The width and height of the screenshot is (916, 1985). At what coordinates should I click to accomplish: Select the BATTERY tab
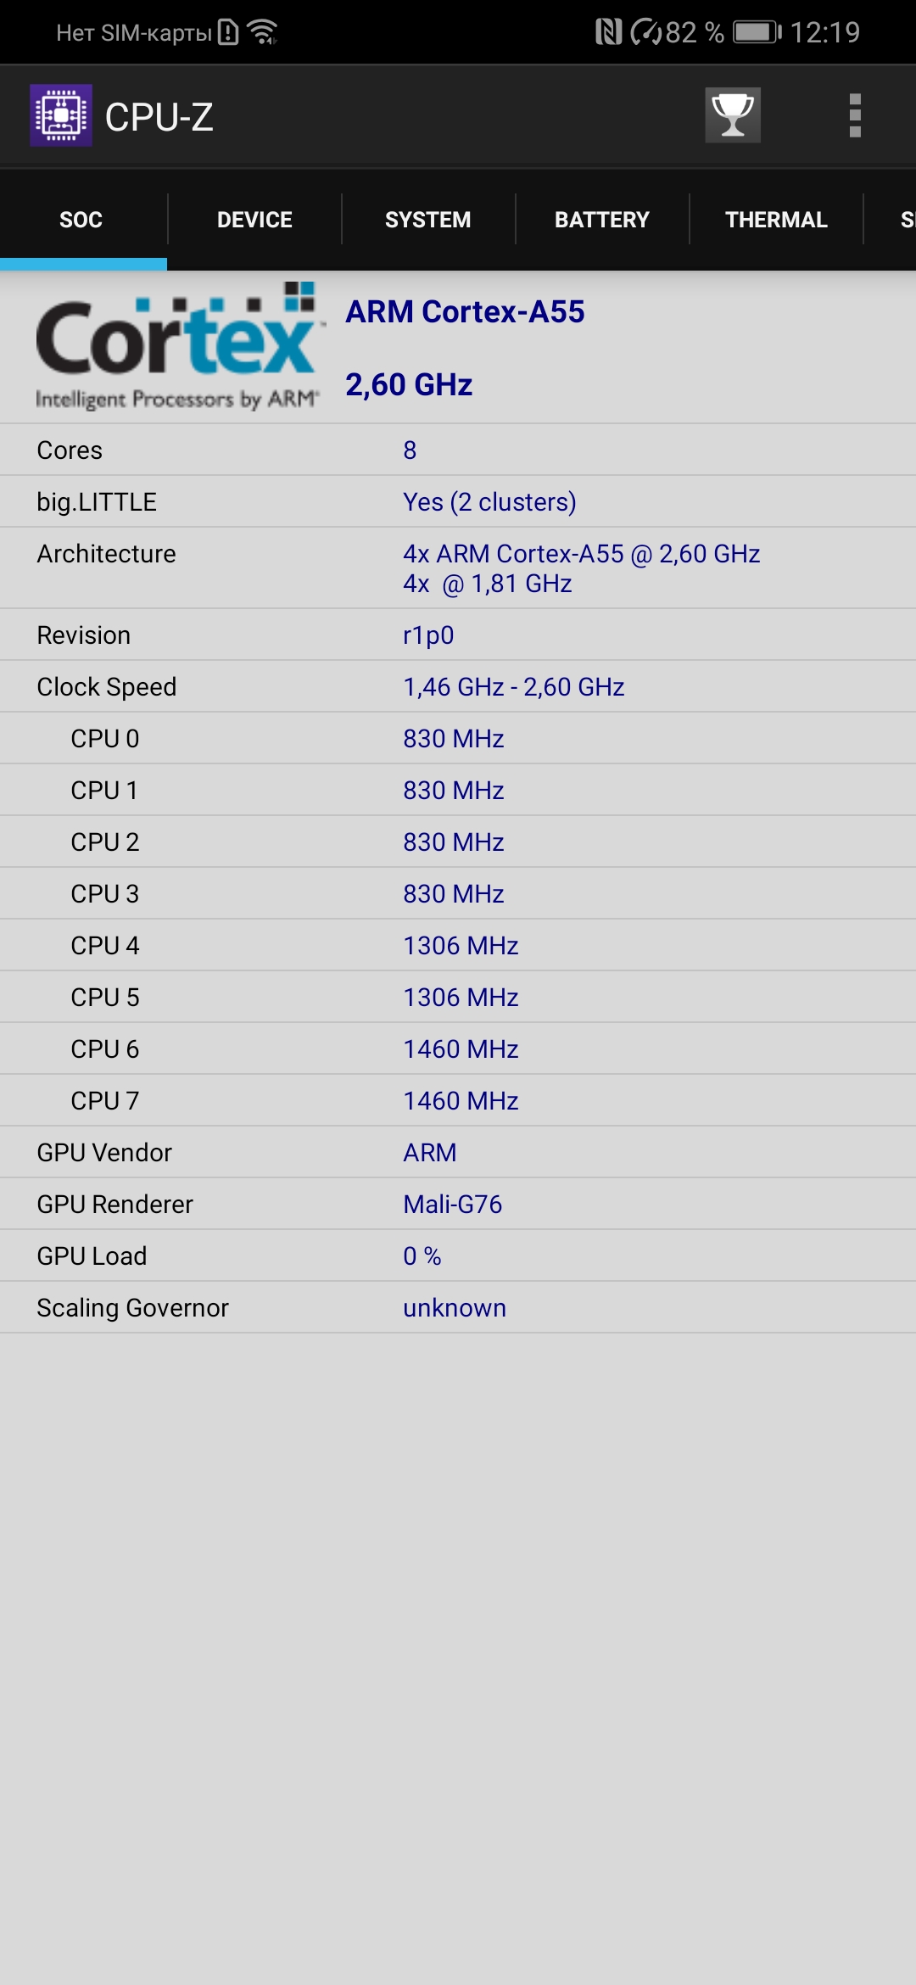(x=601, y=220)
